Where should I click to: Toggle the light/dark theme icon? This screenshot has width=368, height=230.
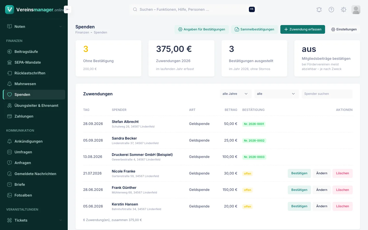click(343, 10)
